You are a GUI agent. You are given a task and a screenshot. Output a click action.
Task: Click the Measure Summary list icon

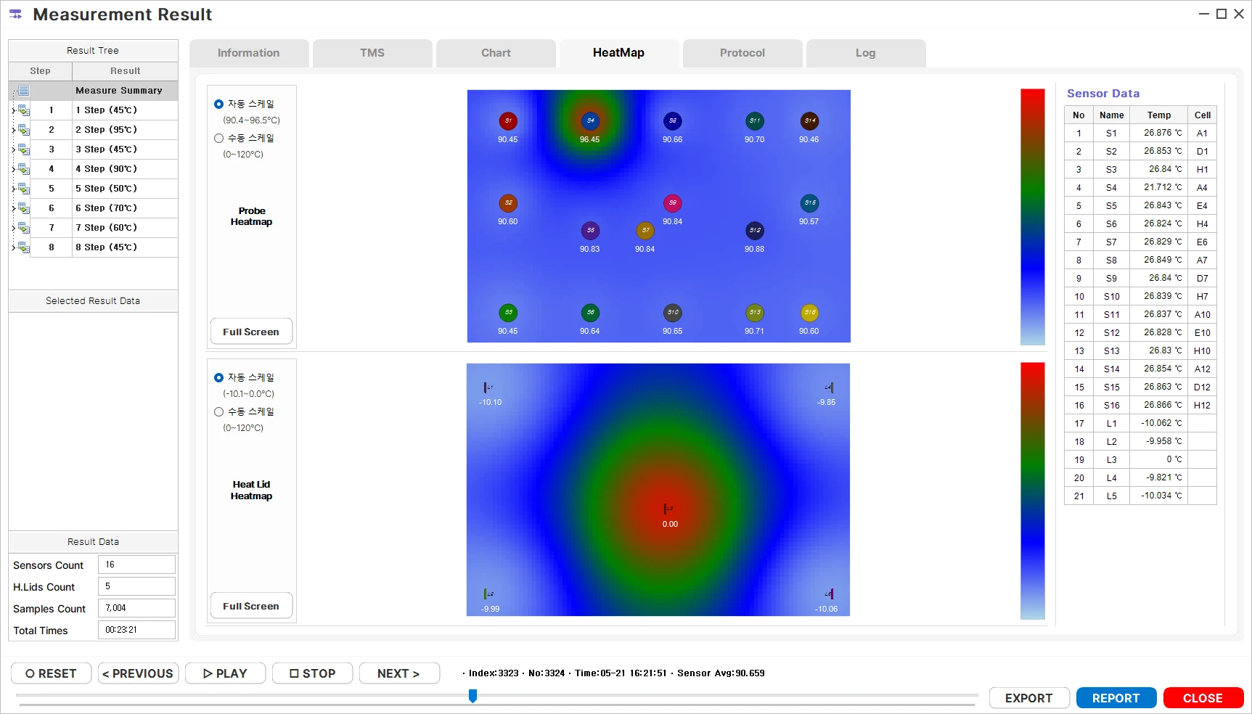[x=23, y=91]
